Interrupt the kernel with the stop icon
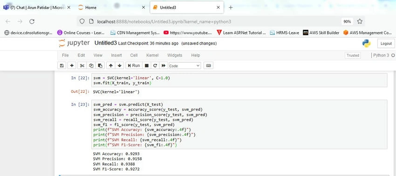This screenshot has height=176, width=396. click(x=146, y=65)
